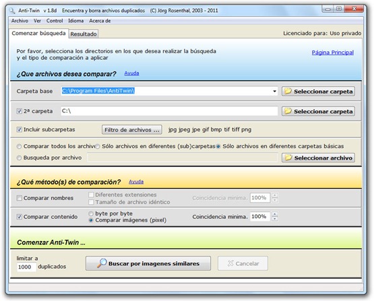Toggle the 2ª carpeta checkbox
This screenshot has width=374, height=301.
click(x=19, y=111)
